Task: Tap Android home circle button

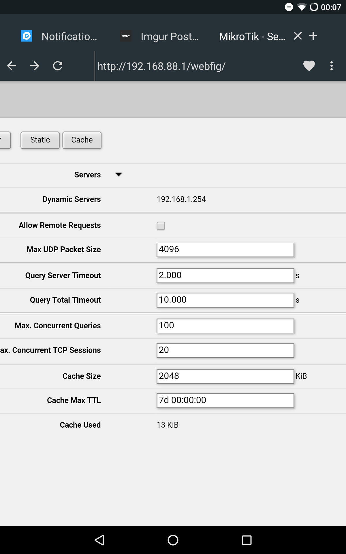Action: click(173, 540)
